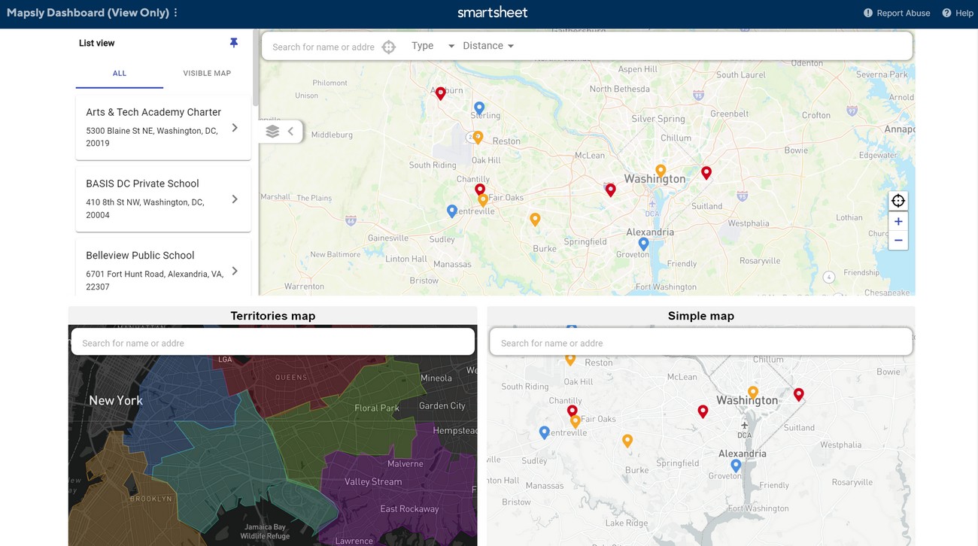978x546 pixels.
Task: Expand BASIS DC Private School entry
Action: click(x=235, y=199)
